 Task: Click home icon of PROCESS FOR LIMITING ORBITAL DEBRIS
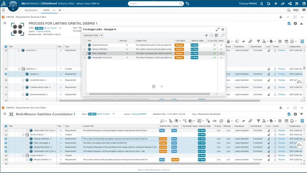[5, 23]
